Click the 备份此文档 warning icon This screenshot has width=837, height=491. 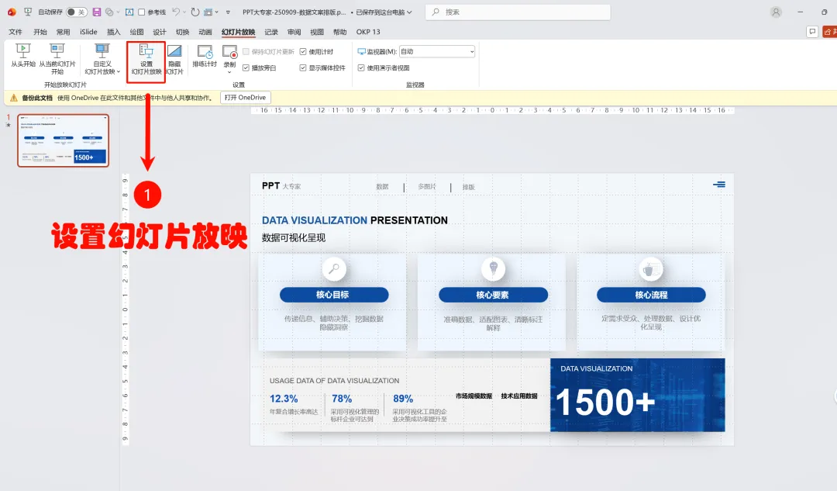14,98
